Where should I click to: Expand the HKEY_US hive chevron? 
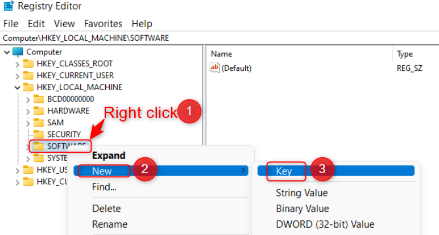[x=18, y=170]
